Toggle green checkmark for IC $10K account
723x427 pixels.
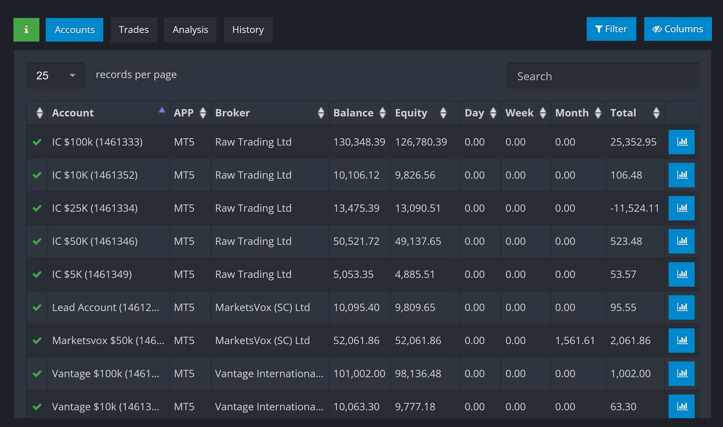[x=37, y=175]
